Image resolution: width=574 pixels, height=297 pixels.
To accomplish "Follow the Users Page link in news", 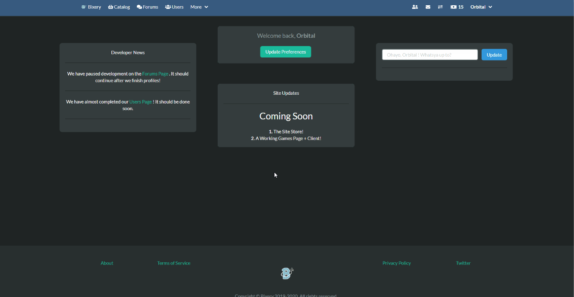I will (140, 102).
